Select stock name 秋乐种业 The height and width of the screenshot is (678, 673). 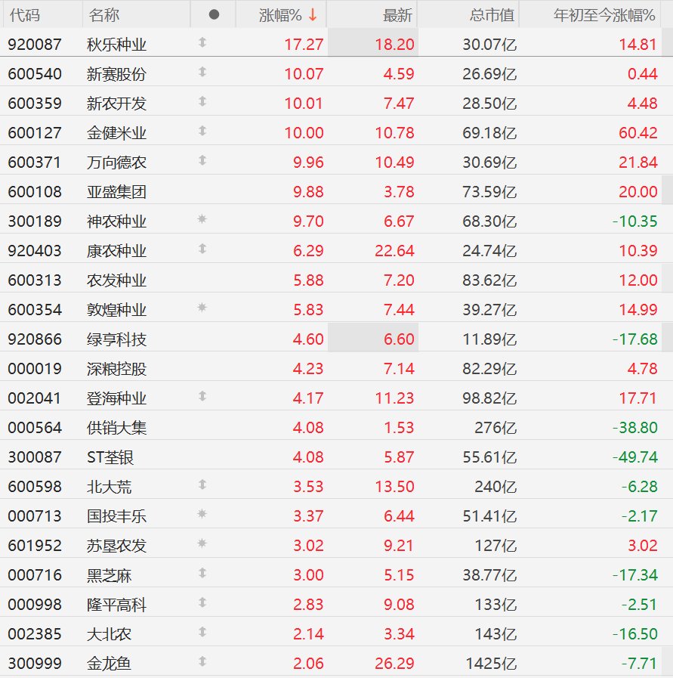click(x=116, y=45)
